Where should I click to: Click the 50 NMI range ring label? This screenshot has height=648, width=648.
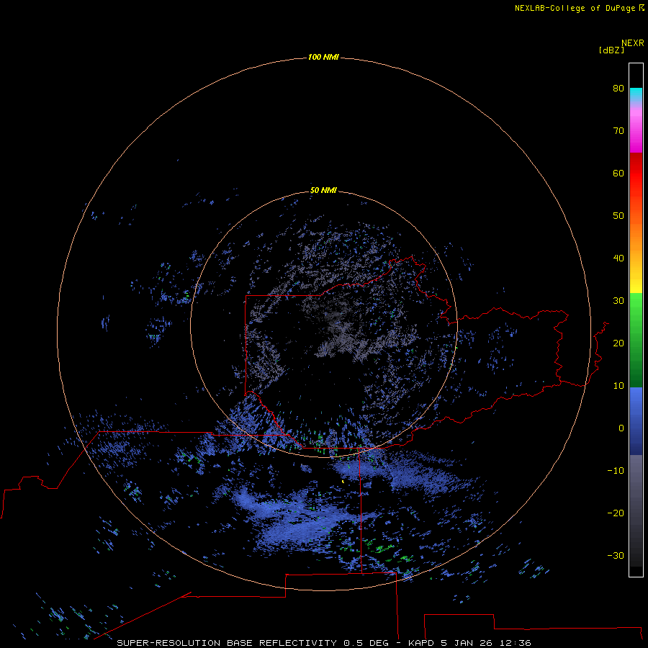point(323,190)
